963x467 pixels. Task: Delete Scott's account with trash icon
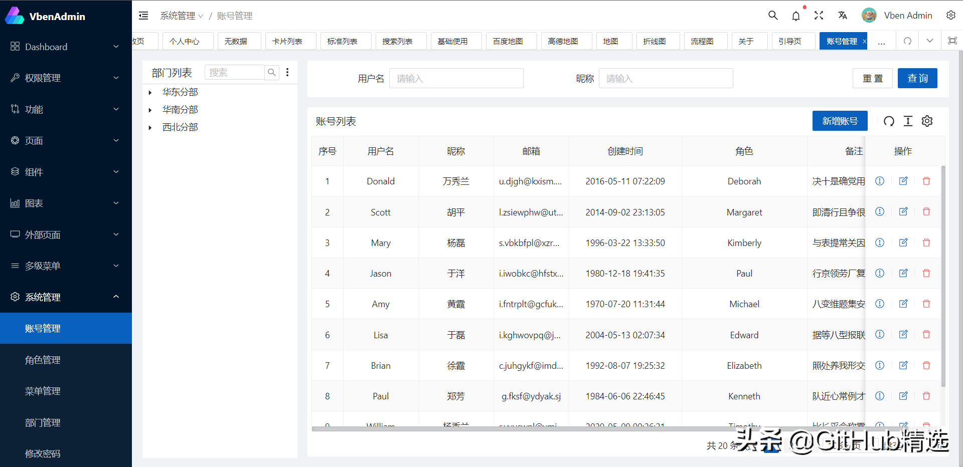(x=926, y=211)
